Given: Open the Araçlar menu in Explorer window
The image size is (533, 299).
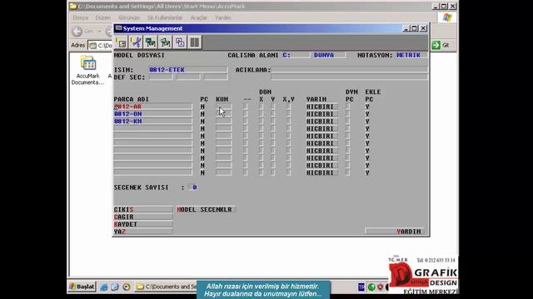Looking at the screenshot, I should point(198,17).
